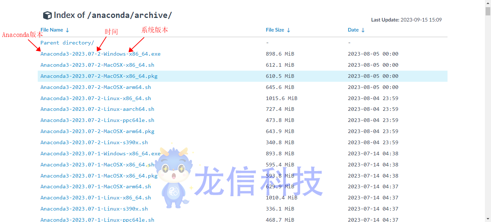Click date of 2023.07-1 Linux-x86_64.sh row

point(373,198)
